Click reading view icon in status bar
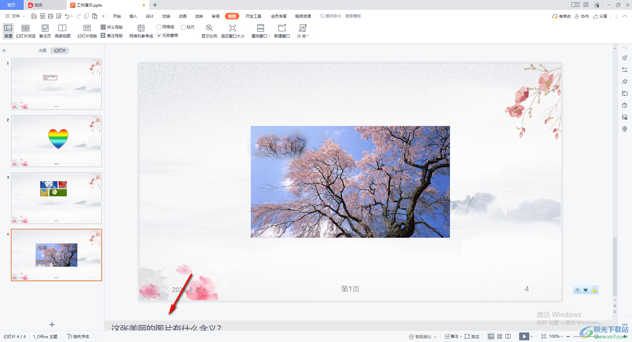Image resolution: width=632 pixels, height=342 pixels. 508,336
